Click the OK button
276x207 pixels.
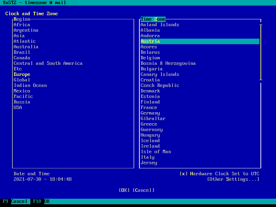click(124, 190)
